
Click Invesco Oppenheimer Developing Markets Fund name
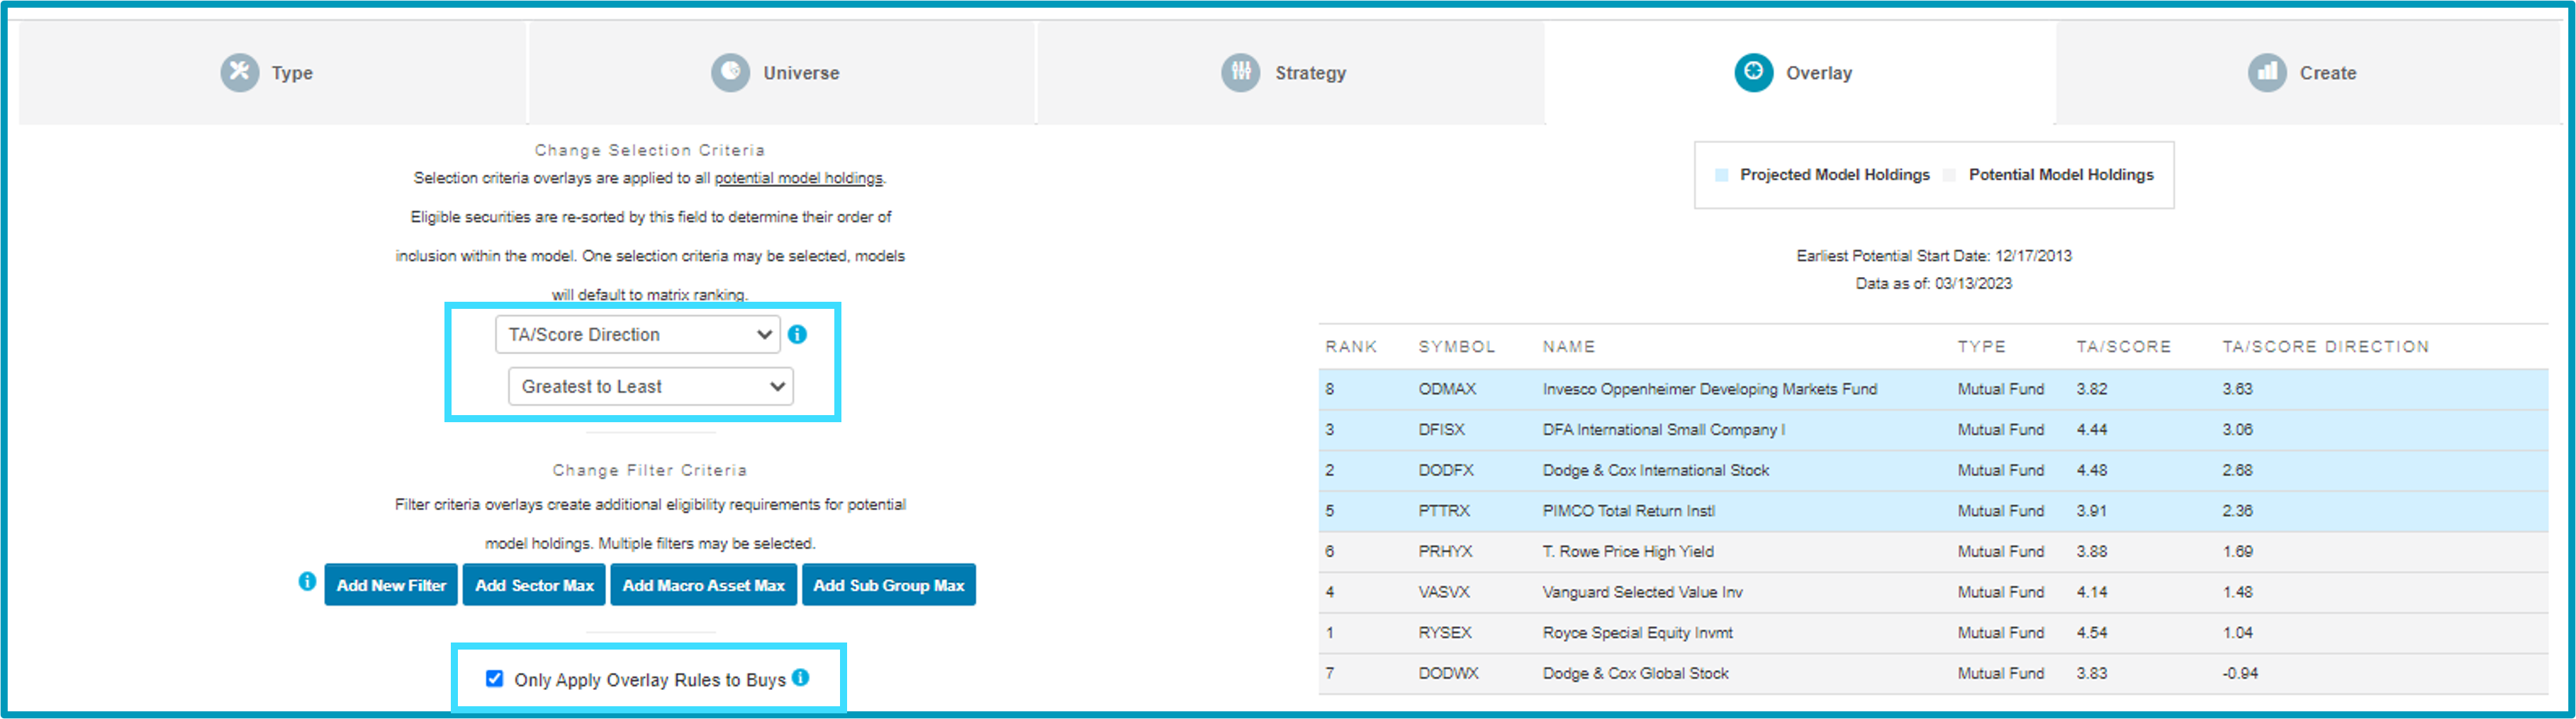coord(1710,389)
